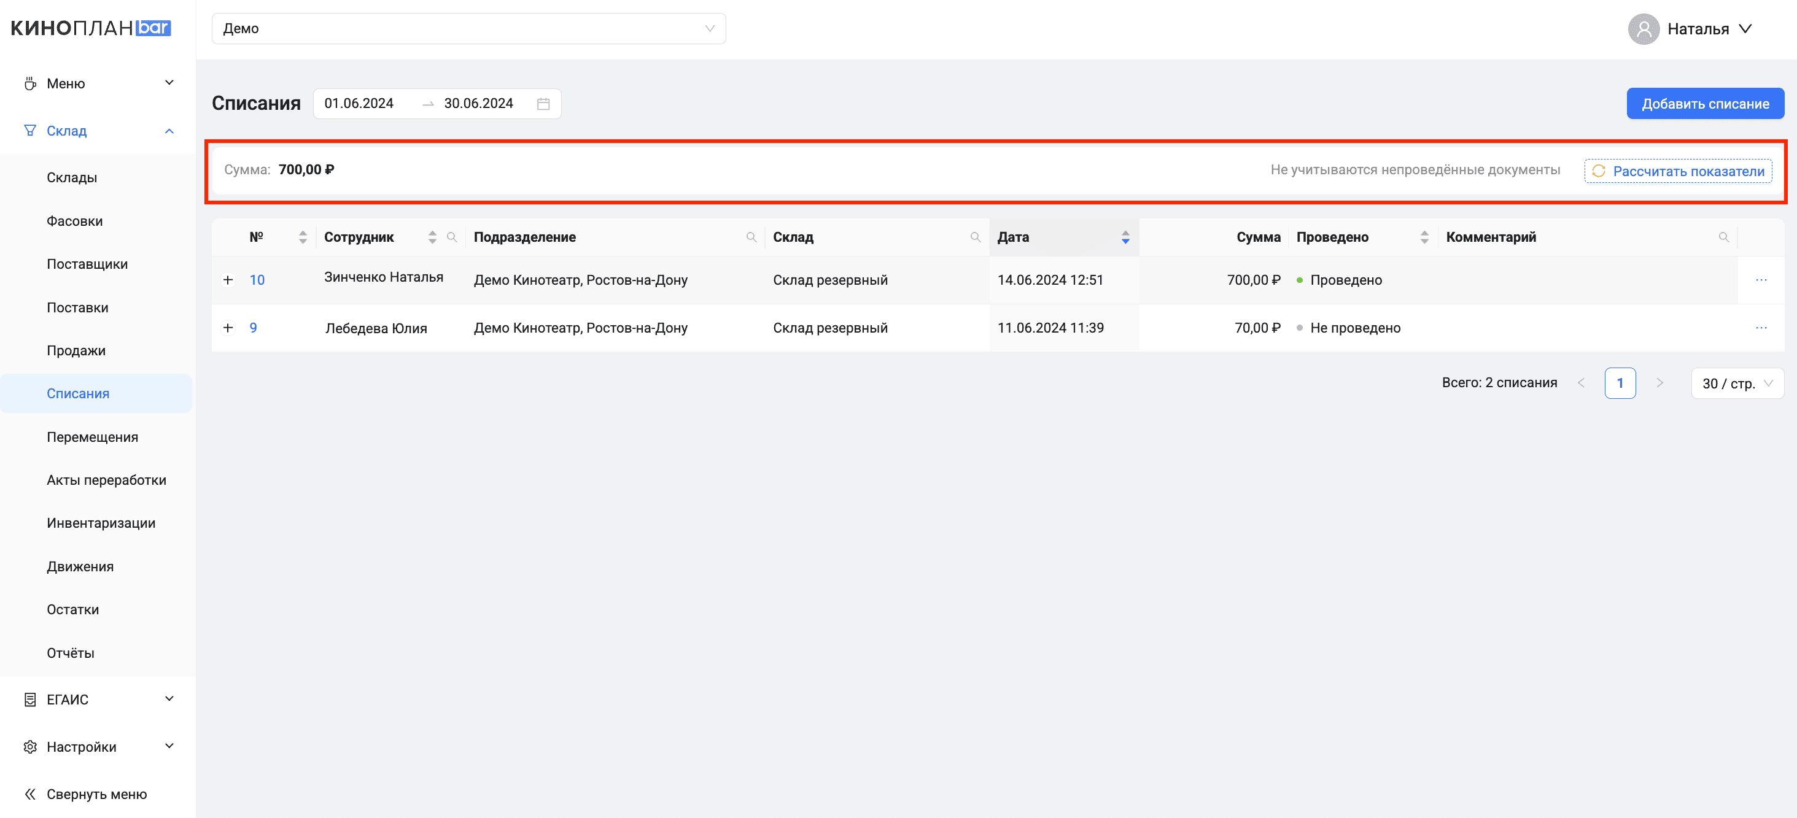This screenshot has height=818, width=1797.
Task: Sort by Сотрудник column arrows
Action: pos(432,237)
